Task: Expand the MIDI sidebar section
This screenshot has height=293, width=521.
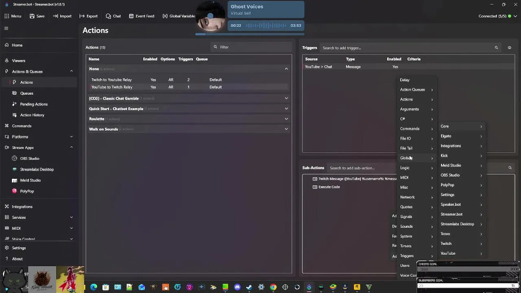Action: coord(71,228)
